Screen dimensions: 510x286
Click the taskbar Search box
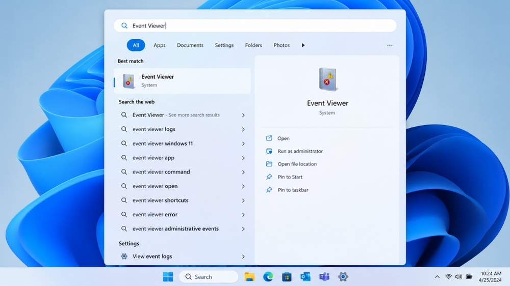coord(209,277)
